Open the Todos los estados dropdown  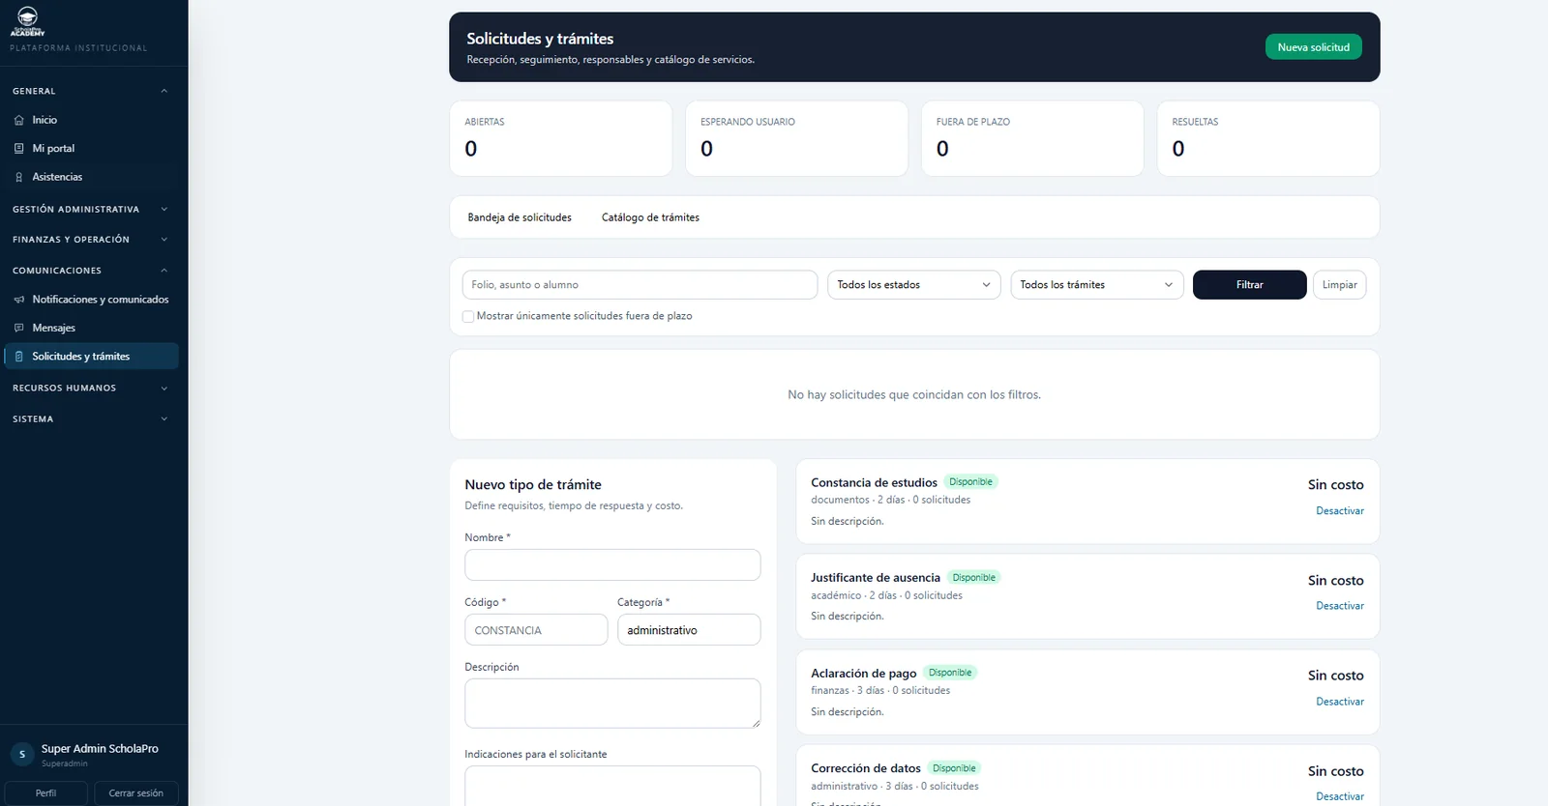[x=913, y=285]
